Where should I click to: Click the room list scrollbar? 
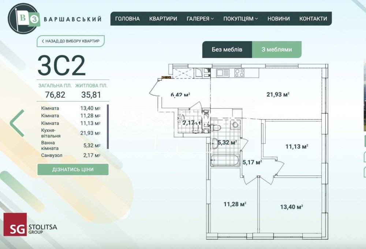(108, 127)
